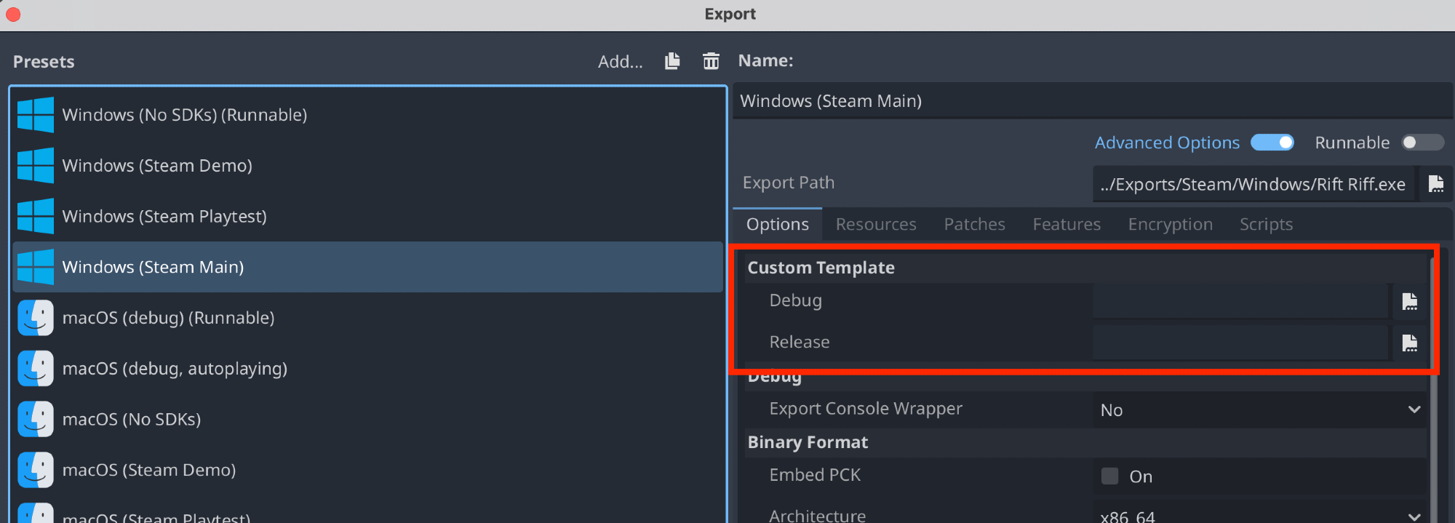The image size is (1455, 523).
Task: Click the duplicate preset icon
Action: pyautogui.click(x=672, y=61)
